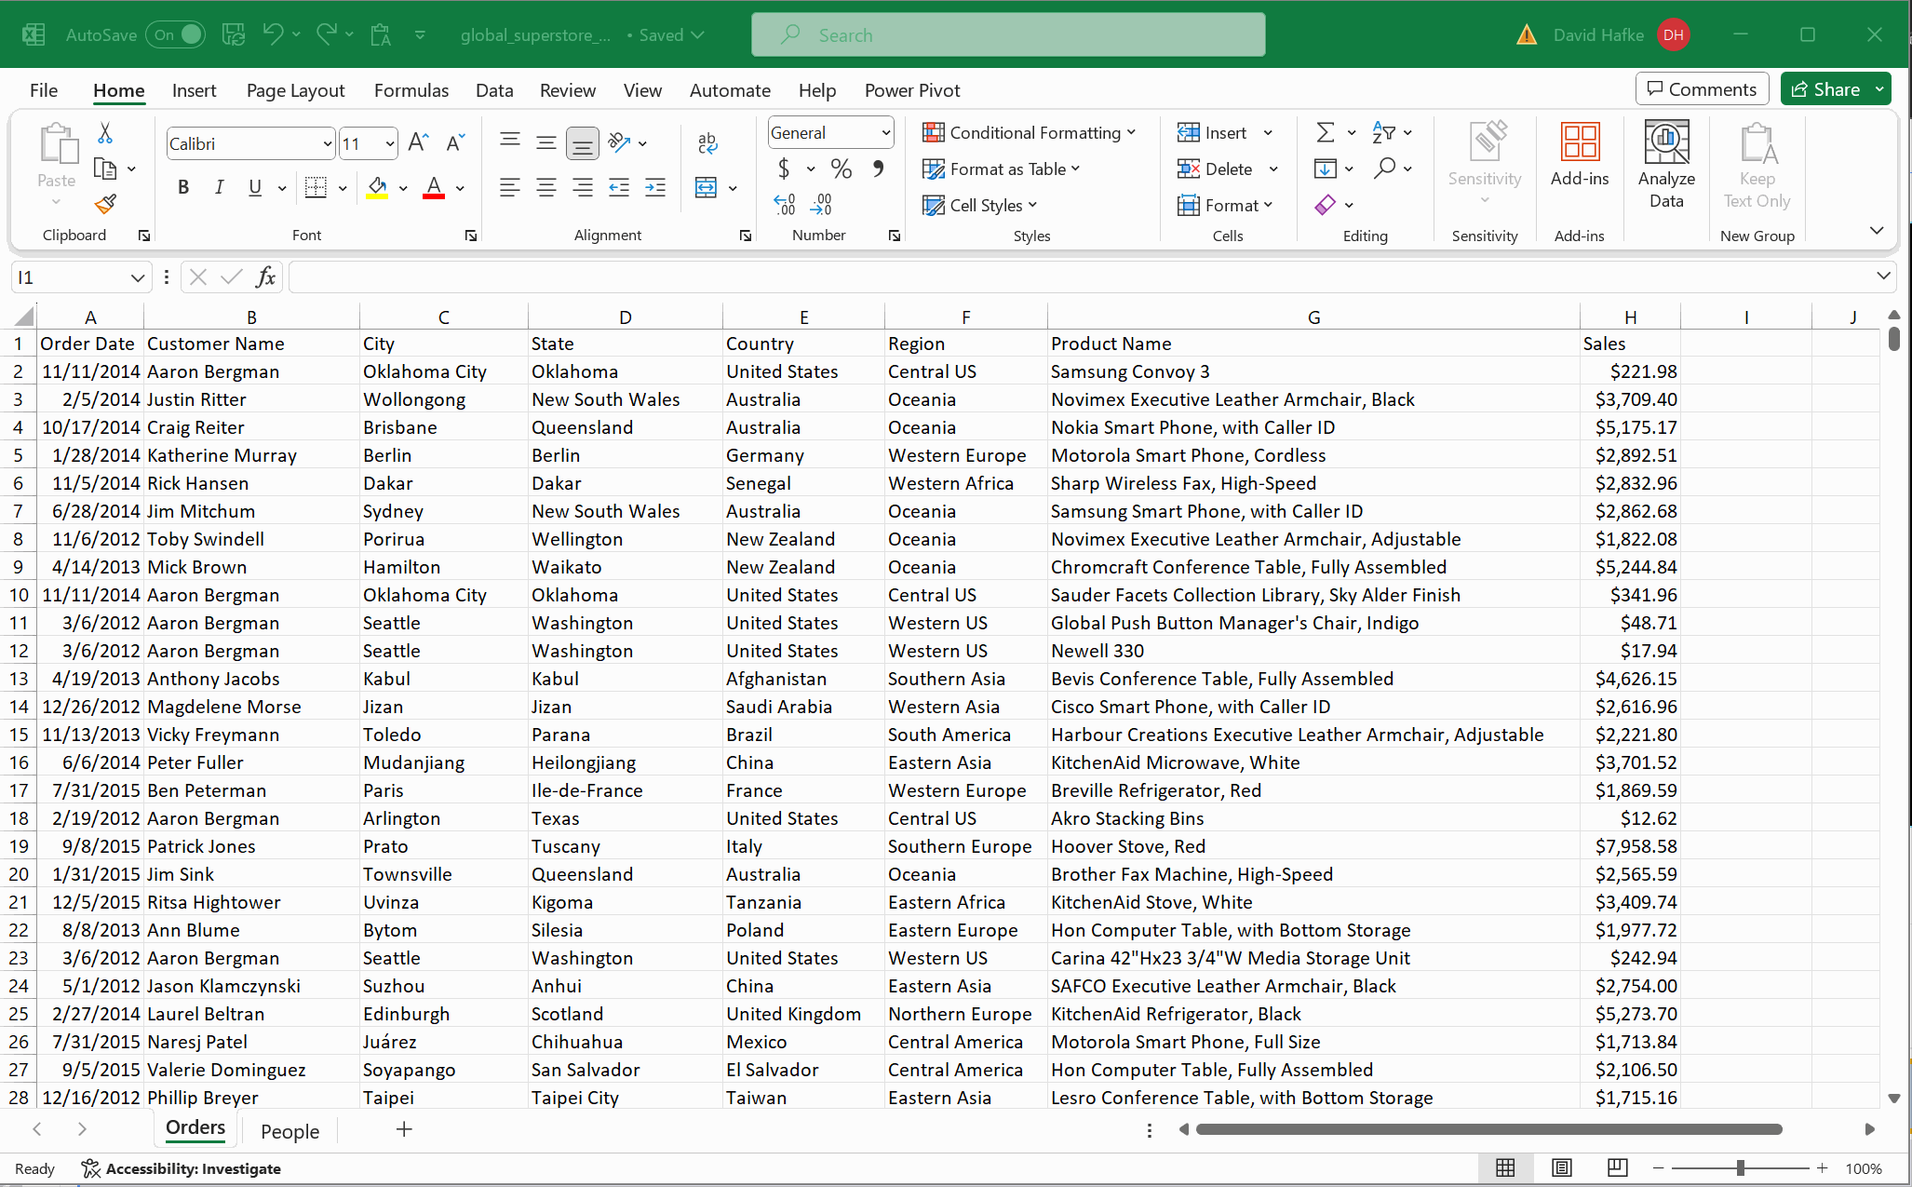This screenshot has width=1912, height=1187.
Task: Click the Analyze Data button
Action: 1666,165
